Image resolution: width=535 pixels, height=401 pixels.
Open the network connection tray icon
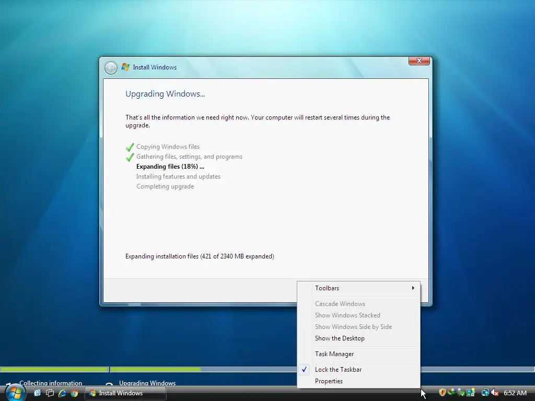point(485,392)
